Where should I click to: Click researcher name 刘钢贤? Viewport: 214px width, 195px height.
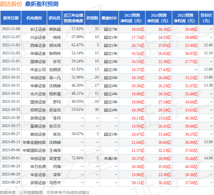point(55,70)
